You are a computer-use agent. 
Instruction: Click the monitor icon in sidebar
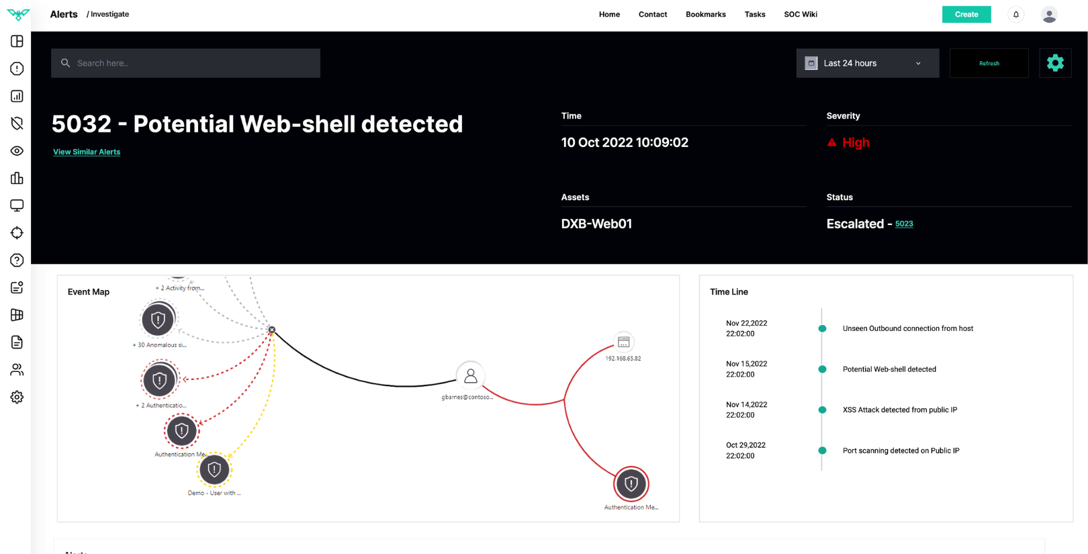17,205
